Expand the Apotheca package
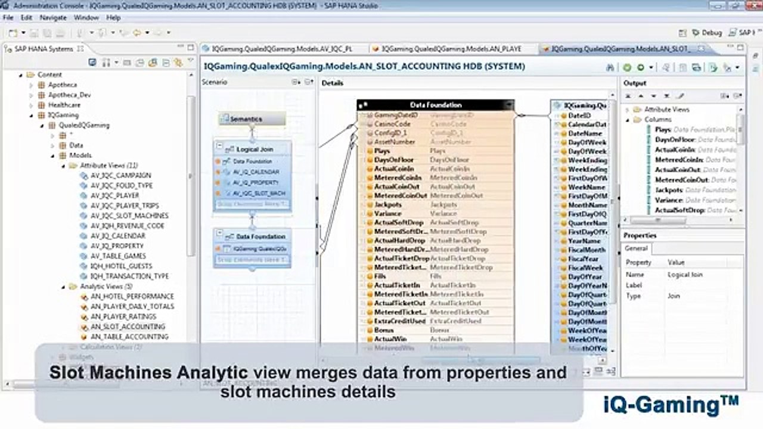 (x=32, y=85)
